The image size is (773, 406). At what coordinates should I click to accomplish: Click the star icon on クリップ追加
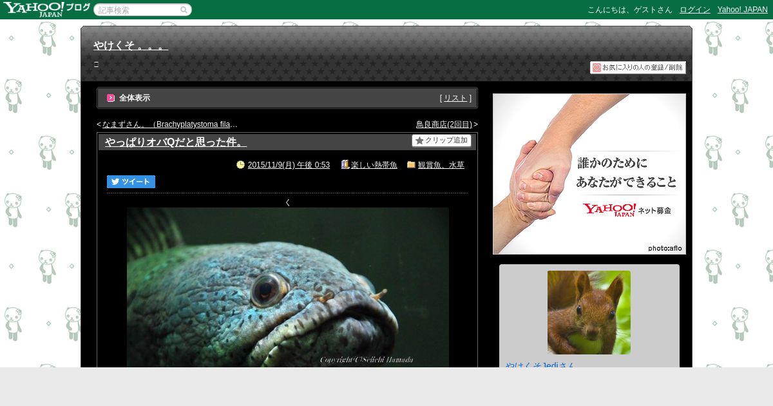point(419,140)
